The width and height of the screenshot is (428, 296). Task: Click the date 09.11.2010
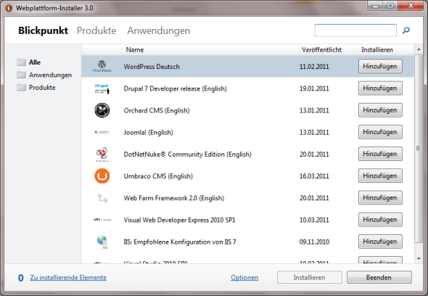(314, 242)
